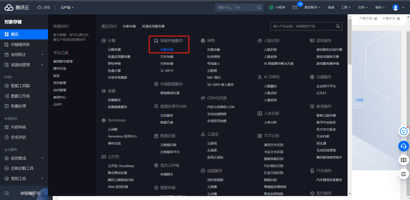Open 访问管理 under 平台工具
The height and width of the screenshot is (200, 410).
click(x=60, y=90)
